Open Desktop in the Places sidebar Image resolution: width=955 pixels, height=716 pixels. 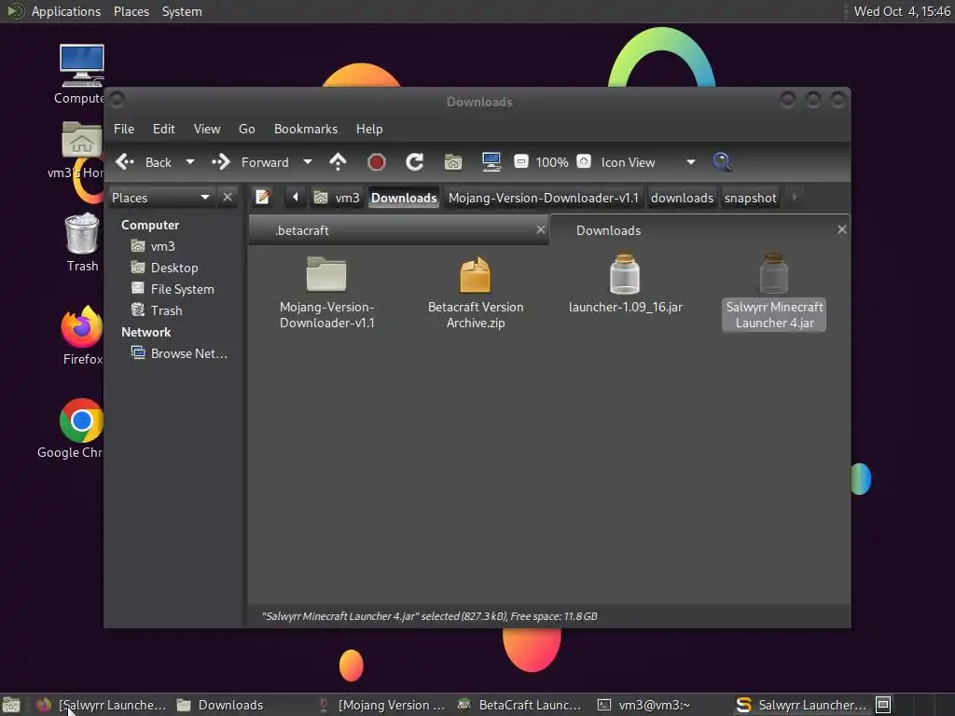[164, 268]
